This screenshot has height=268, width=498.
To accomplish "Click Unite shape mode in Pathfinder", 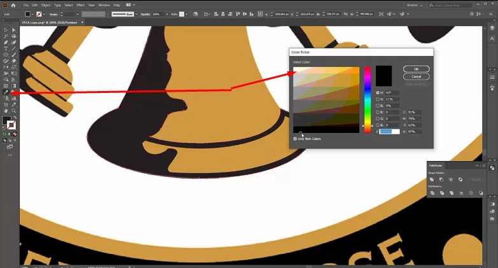I will tap(432, 180).
